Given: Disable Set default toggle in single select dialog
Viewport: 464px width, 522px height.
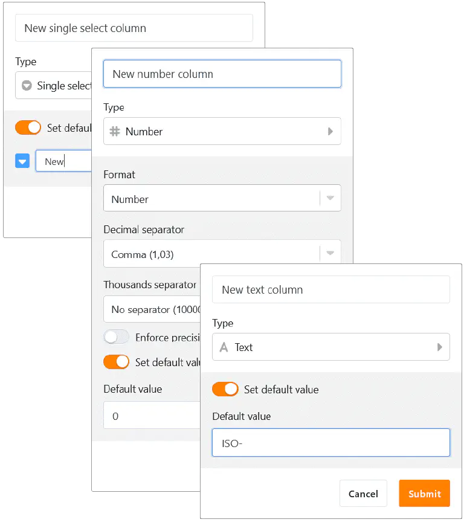Looking at the screenshot, I should 28,127.
